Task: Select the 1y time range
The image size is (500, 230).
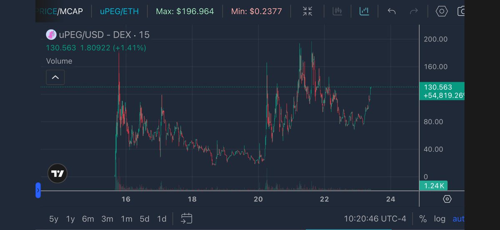Action: [70, 219]
